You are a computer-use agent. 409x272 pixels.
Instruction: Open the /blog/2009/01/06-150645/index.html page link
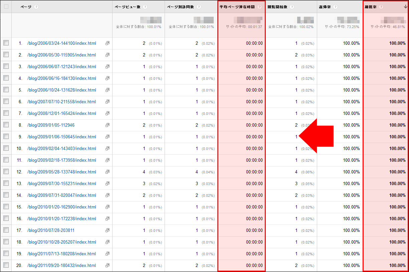point(62,137)
